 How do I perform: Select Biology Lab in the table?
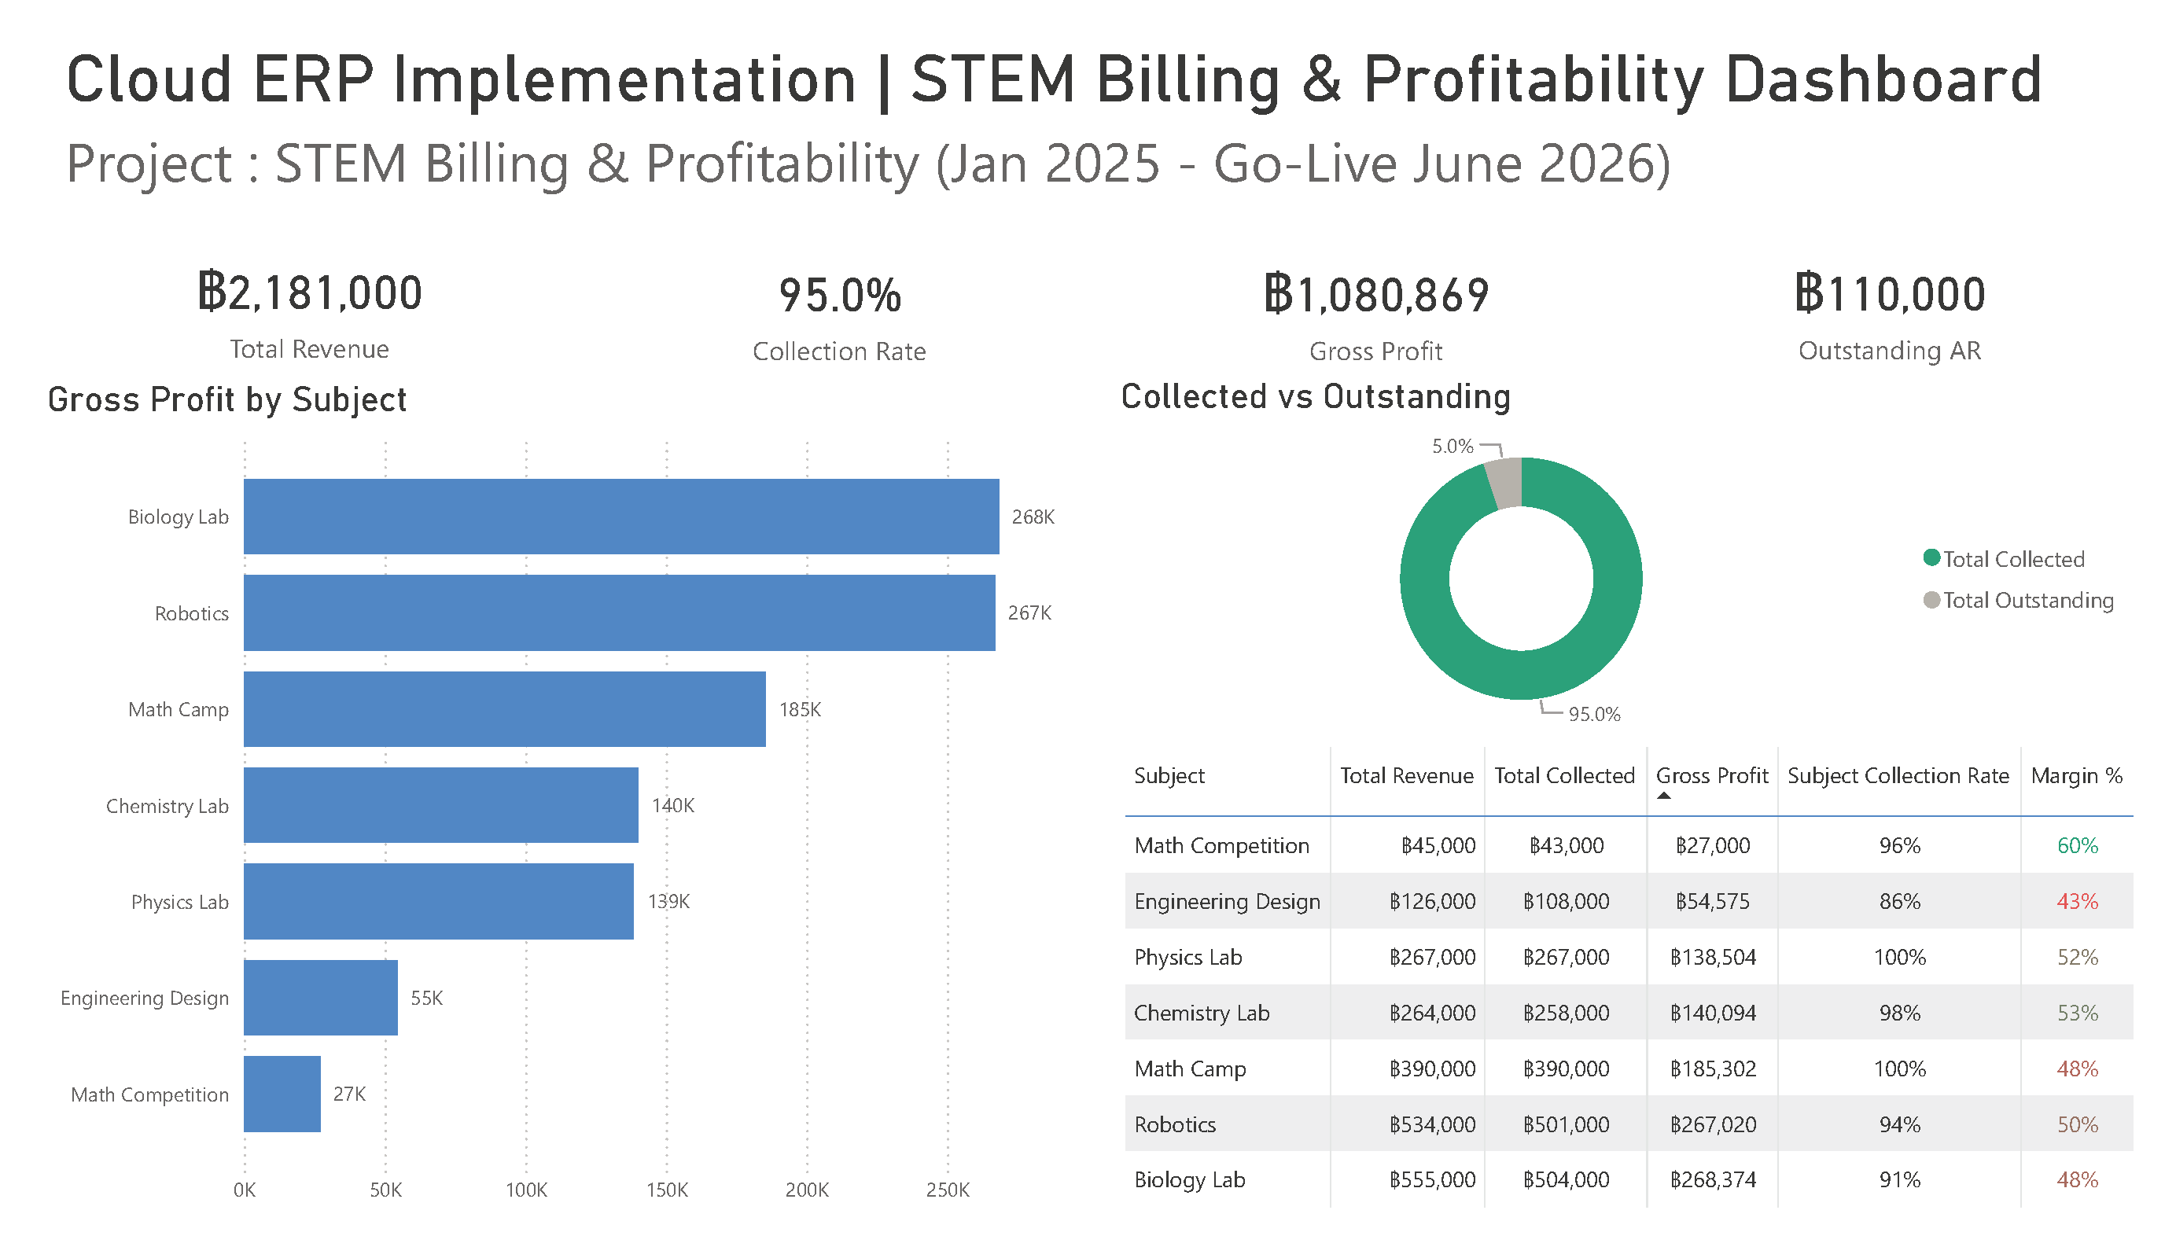(x=1189, y=1179)
